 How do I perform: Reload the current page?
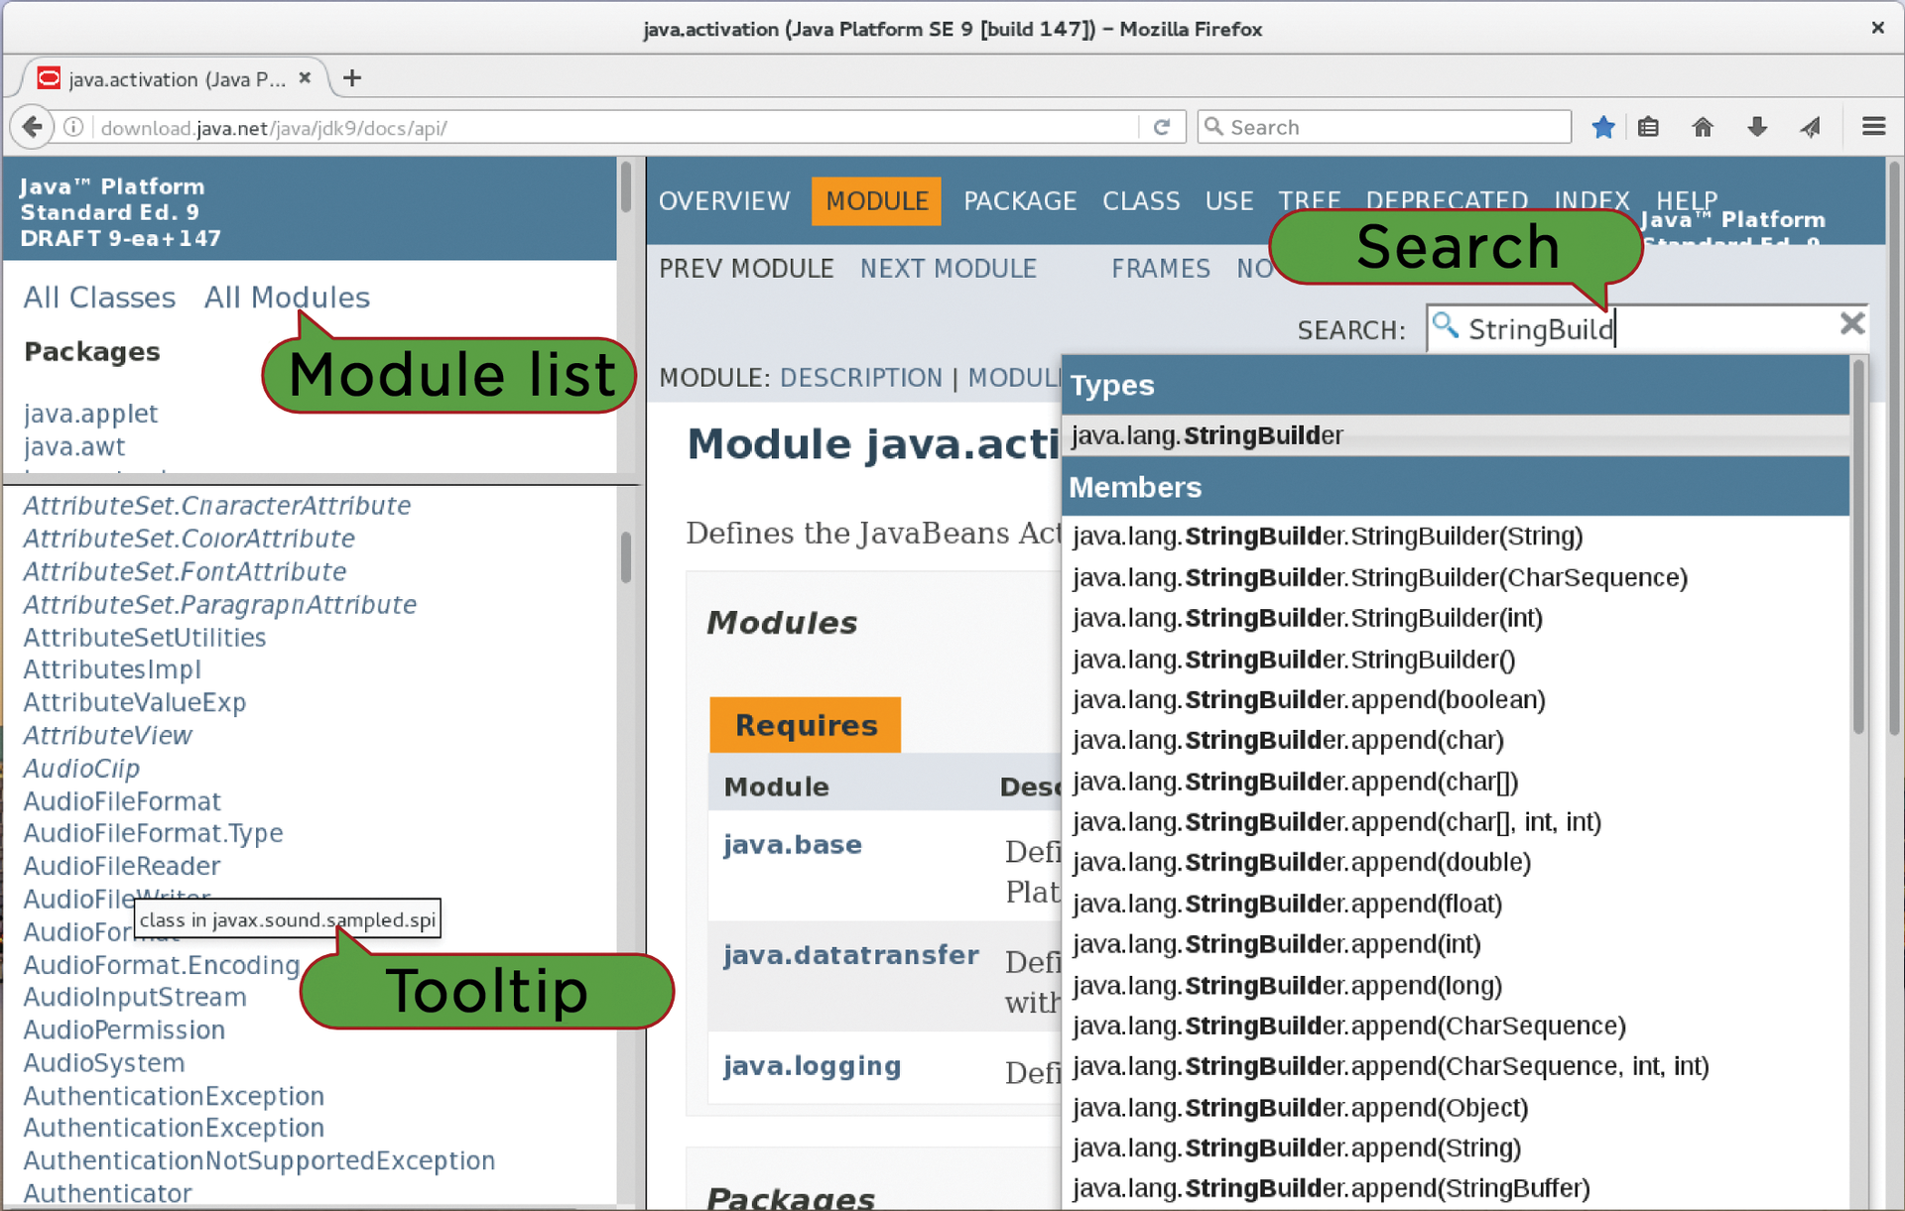tap(1161, 127)
